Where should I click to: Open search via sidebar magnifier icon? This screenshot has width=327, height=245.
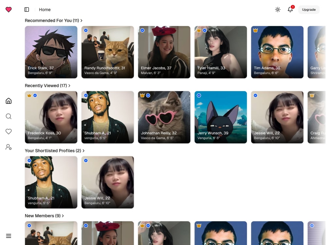pyautogui.click(x=9, y=116)
